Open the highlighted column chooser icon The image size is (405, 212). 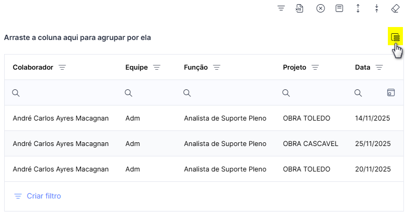[395, 37]
